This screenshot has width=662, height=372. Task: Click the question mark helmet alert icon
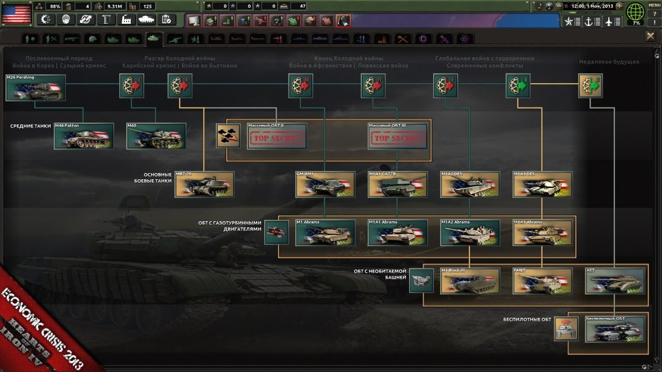[x=276, y=21]
